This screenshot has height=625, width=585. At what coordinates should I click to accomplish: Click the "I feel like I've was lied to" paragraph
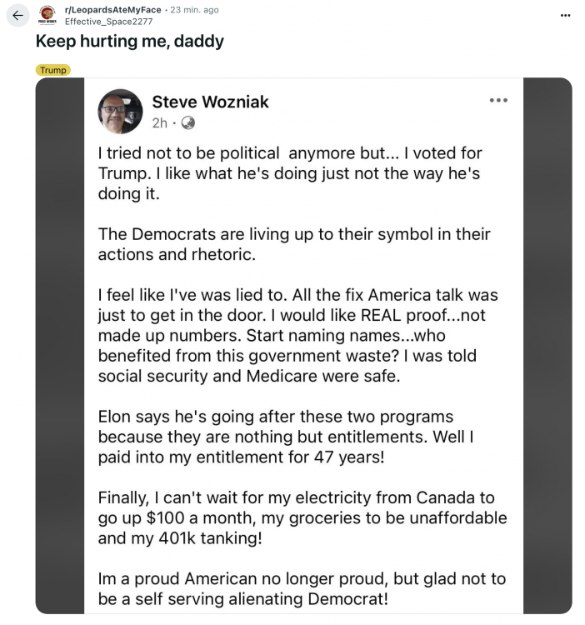point(297,333)
